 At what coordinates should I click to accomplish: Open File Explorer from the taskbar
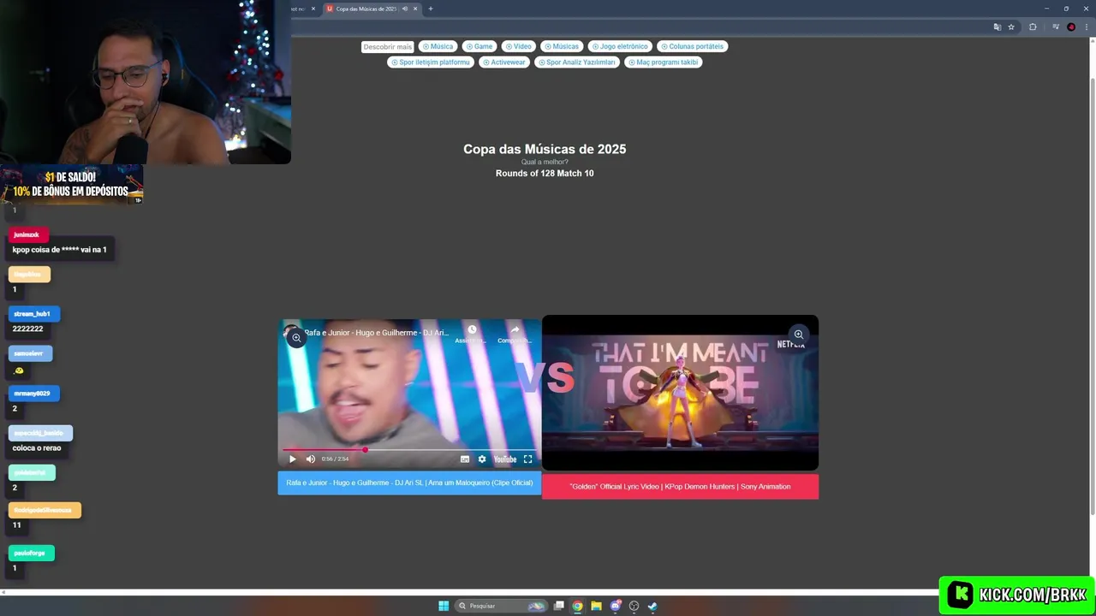coord(596,606)
